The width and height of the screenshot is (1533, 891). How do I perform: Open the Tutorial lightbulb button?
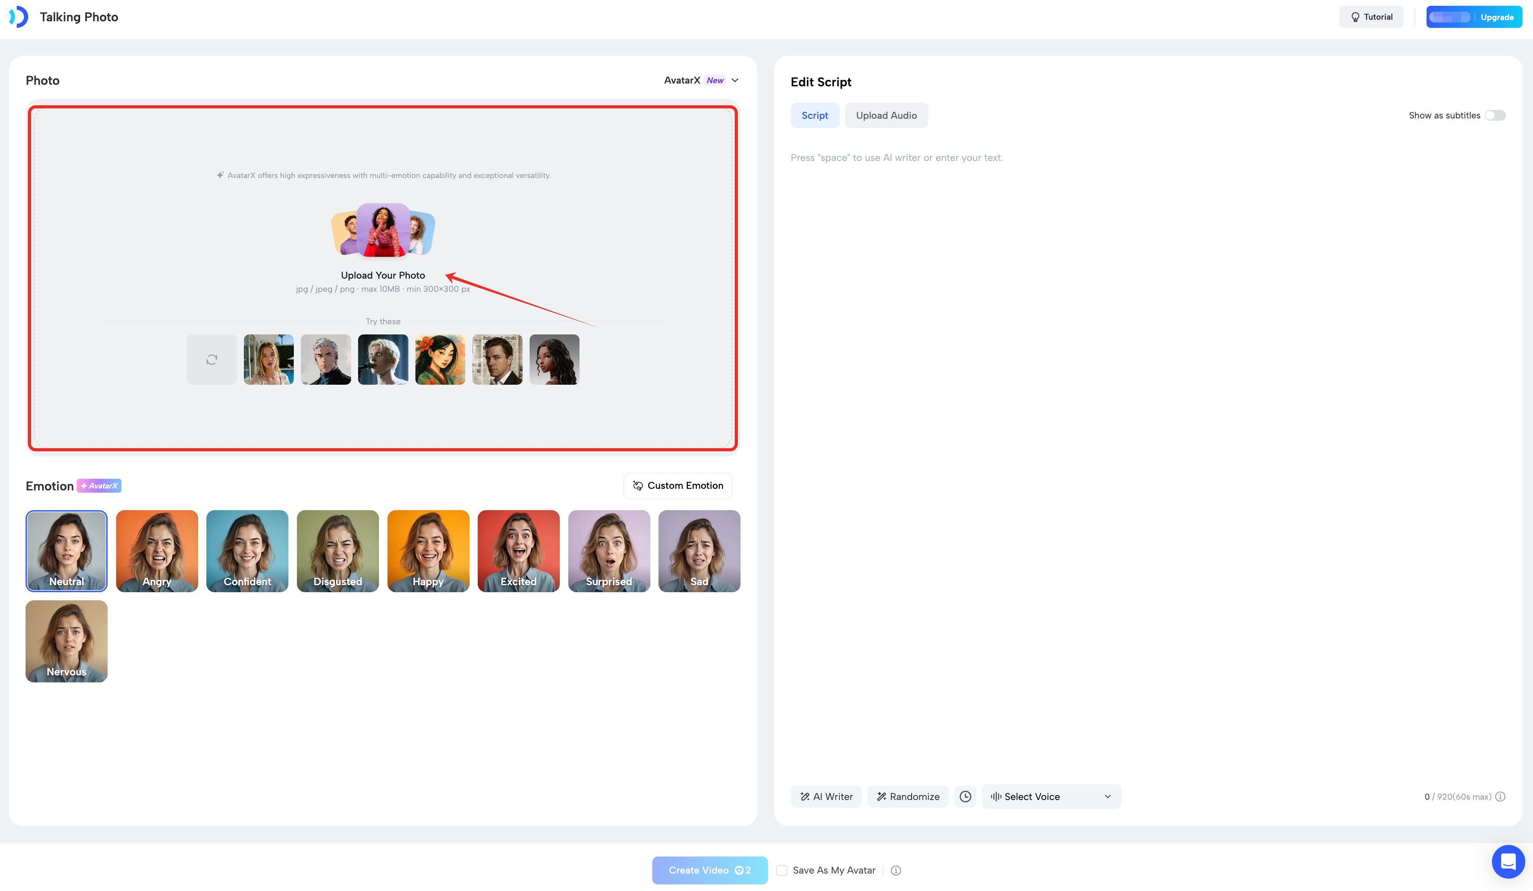click(1370, 17)
